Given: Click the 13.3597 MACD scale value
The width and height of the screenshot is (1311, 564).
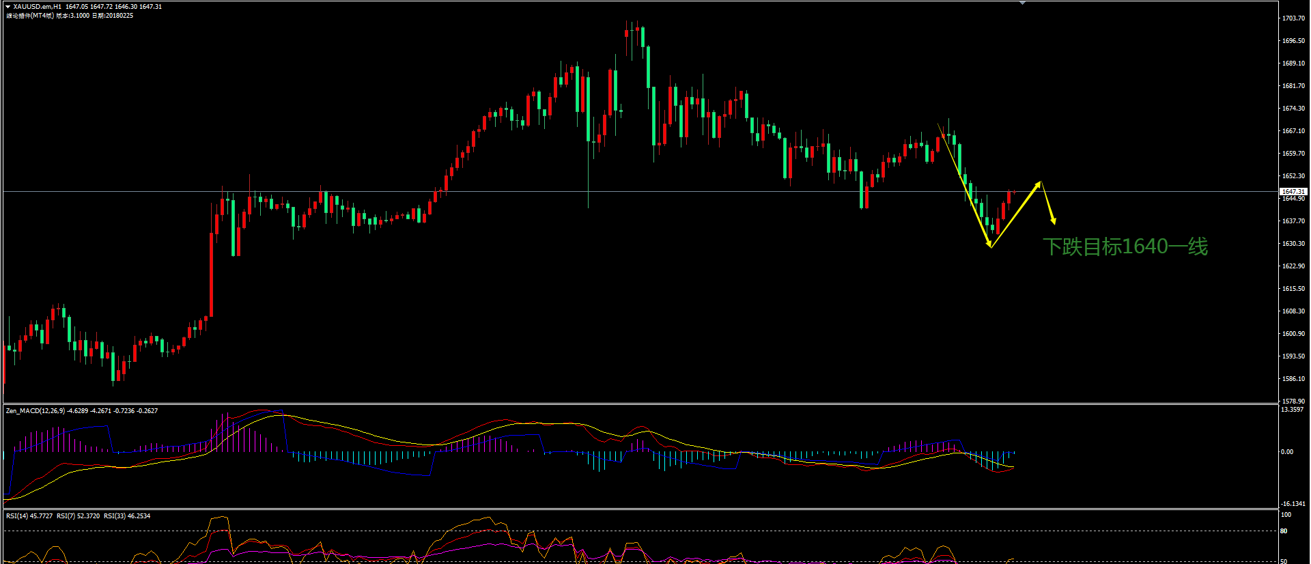Looking at the screenshot, I should pyautogui.click(x=1293, y=410).
